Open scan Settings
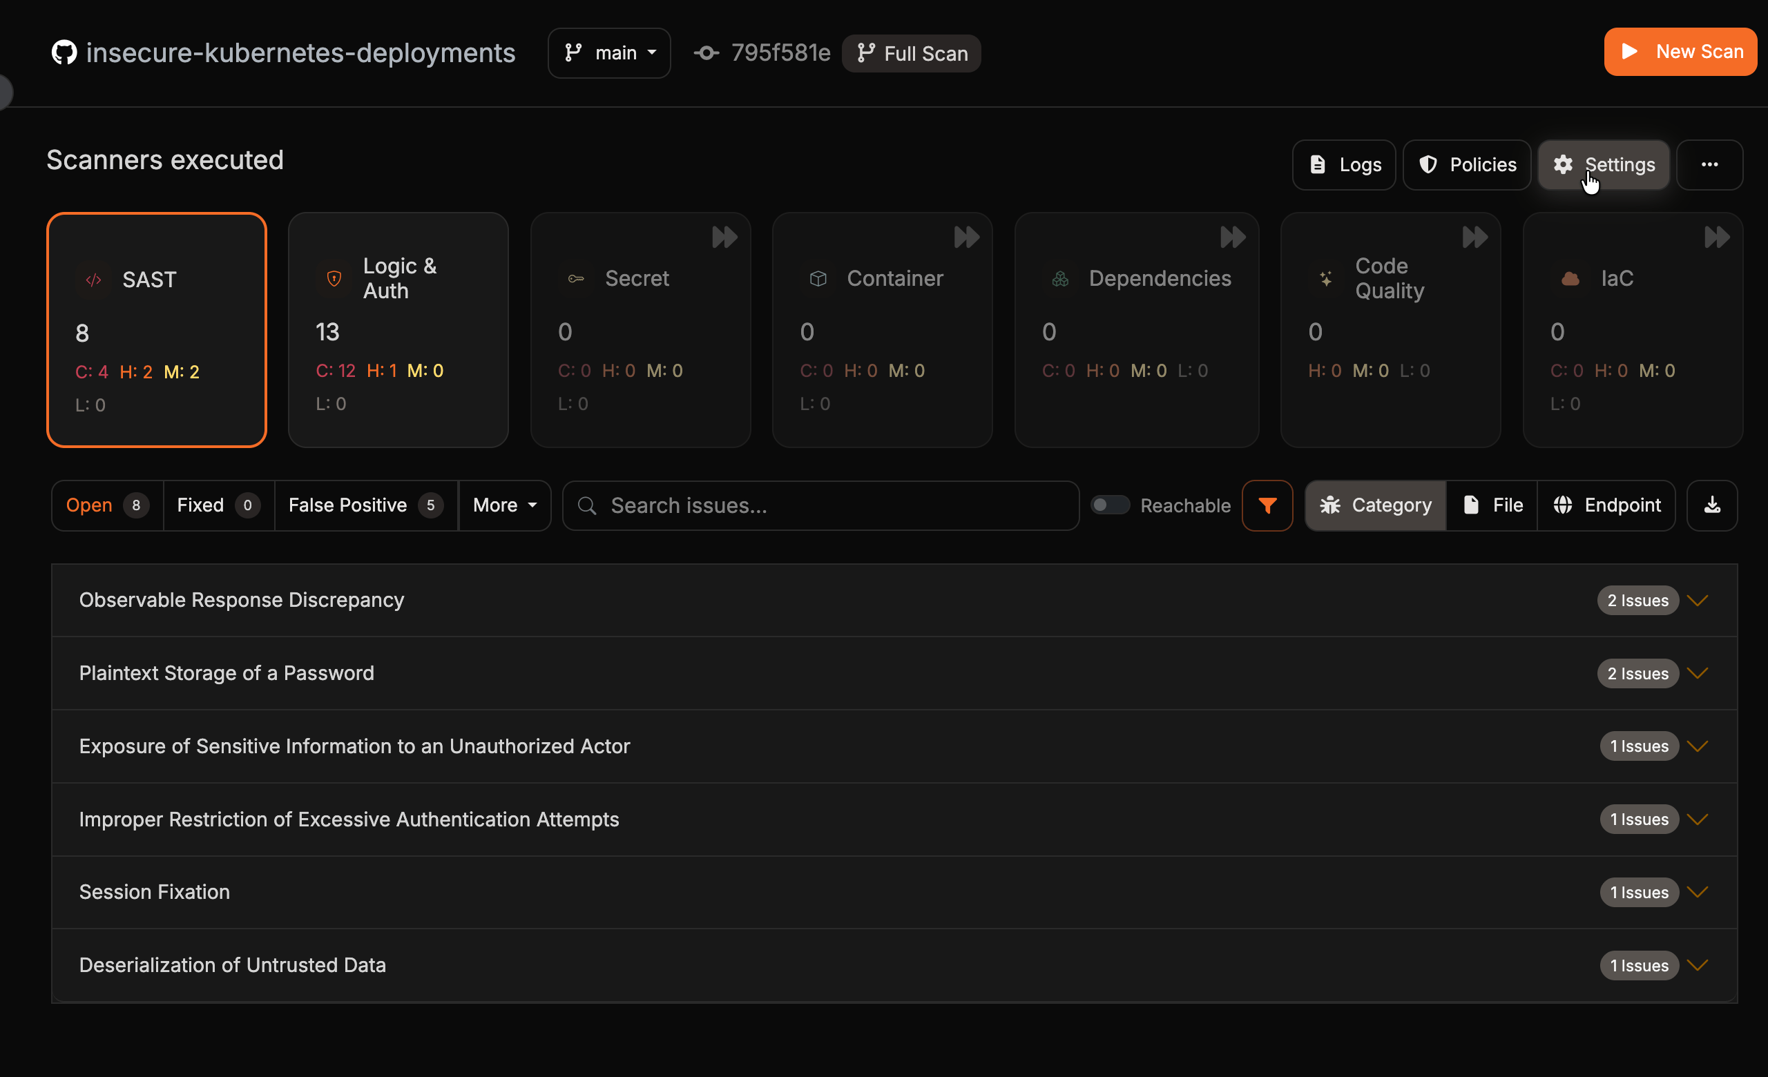 tap(1604, 165)
